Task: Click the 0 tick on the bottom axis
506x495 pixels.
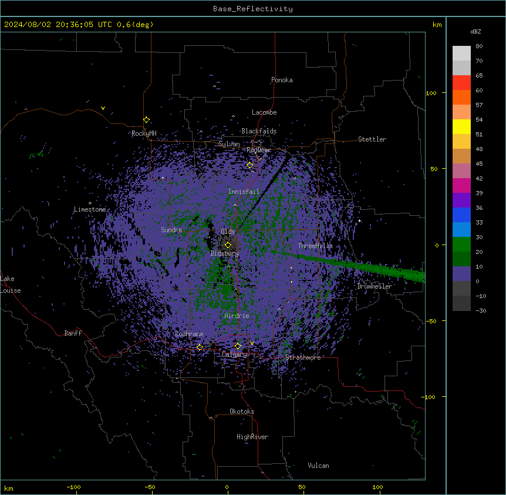Action: pyautogui.click(x=227, y=487)
